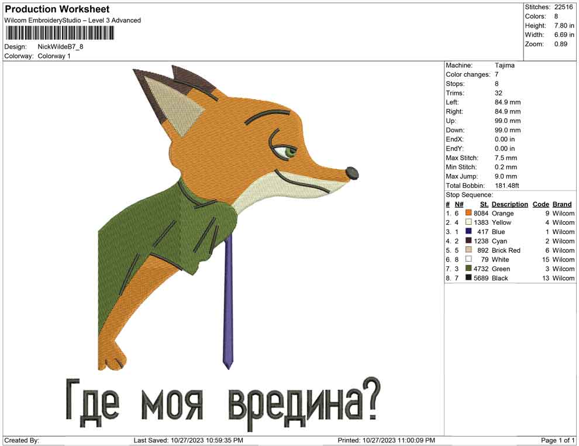The width and height of the screenshot is (579, 446).
Task: Click the White thread color swatch
Action: [x=468, y=259]
